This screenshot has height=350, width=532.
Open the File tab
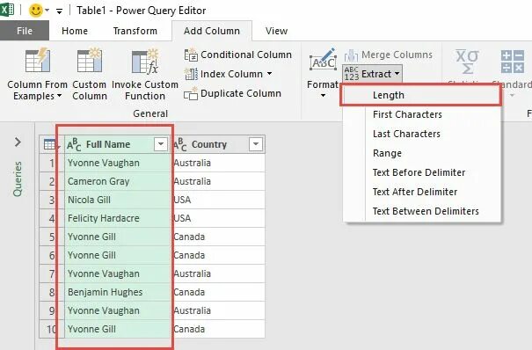(25, 31)
